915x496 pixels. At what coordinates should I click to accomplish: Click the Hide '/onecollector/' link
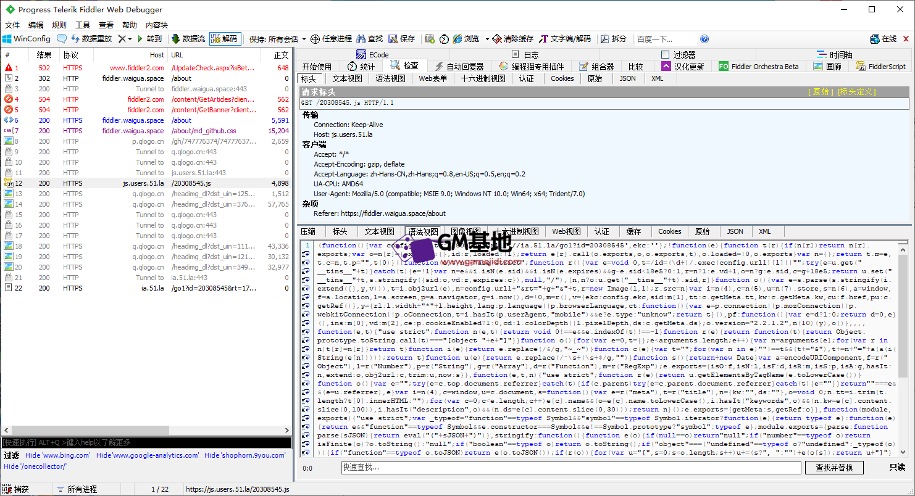pos(35,466)
